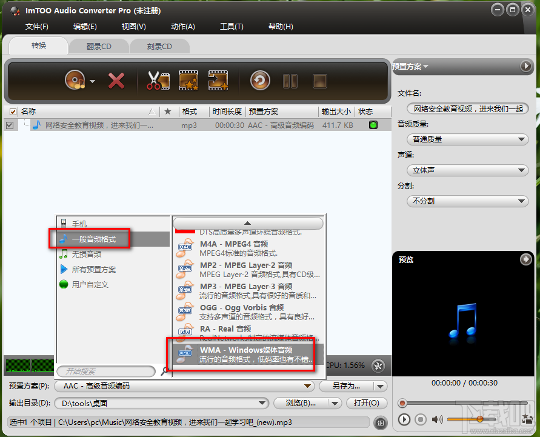This screenshot has height=437, width=540.
Task: Click the red X delete icon
Action: (x=116, y=79)
